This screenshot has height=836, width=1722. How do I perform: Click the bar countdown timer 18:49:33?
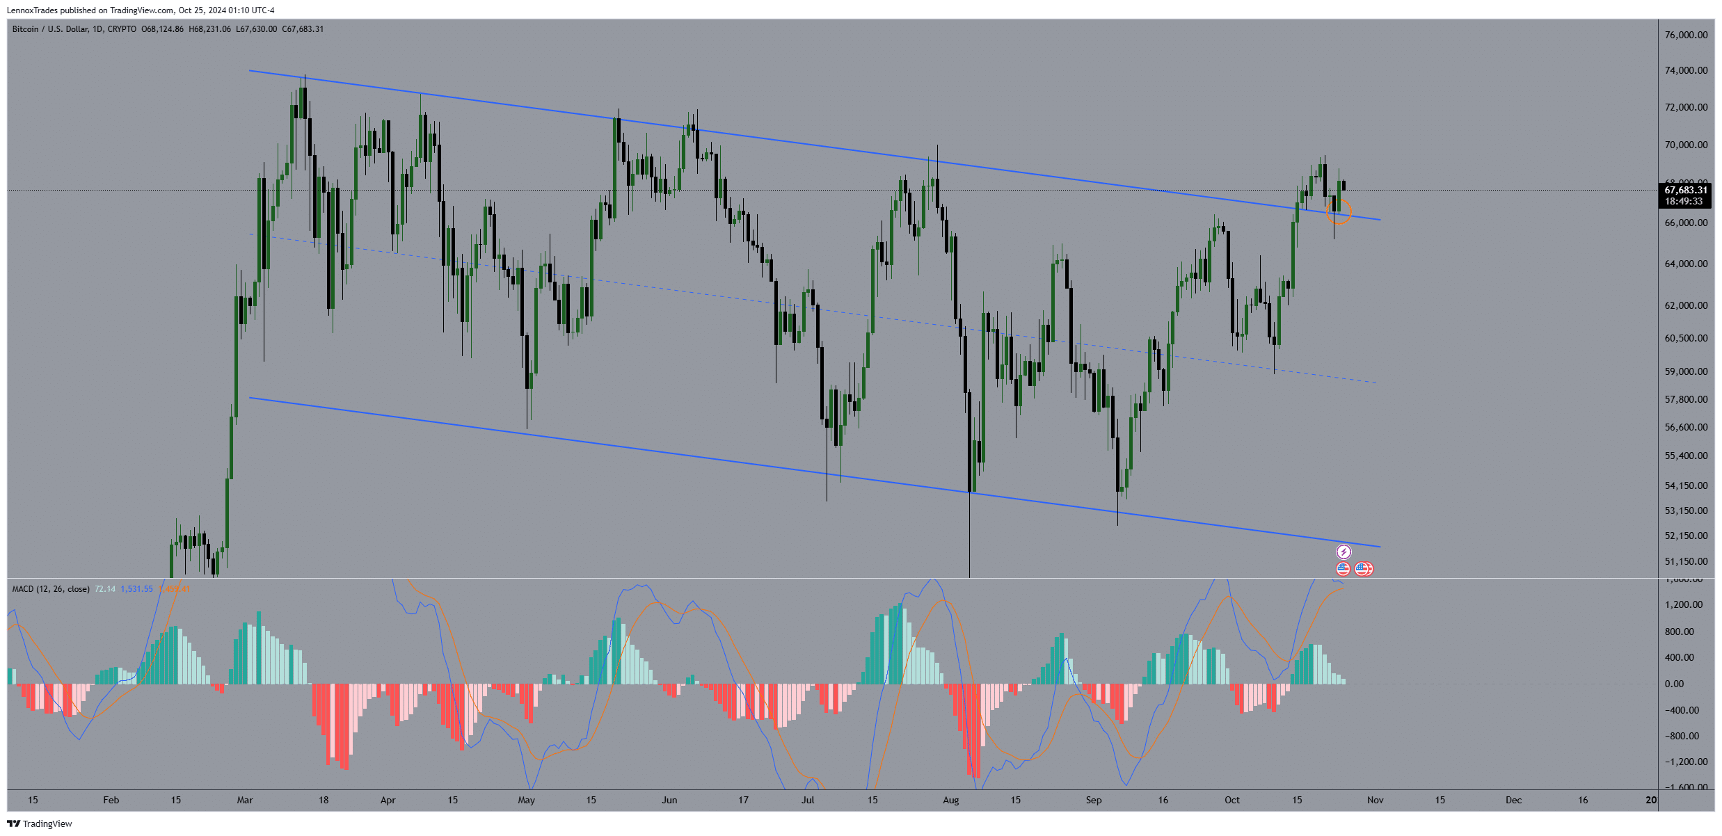1684,201
